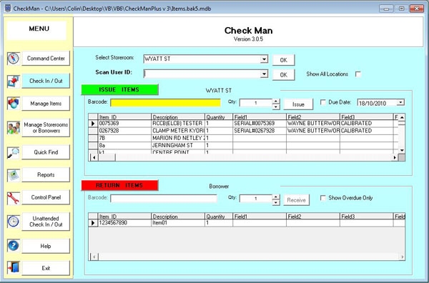Click the issue grid Field1 column header

(260, 116)
